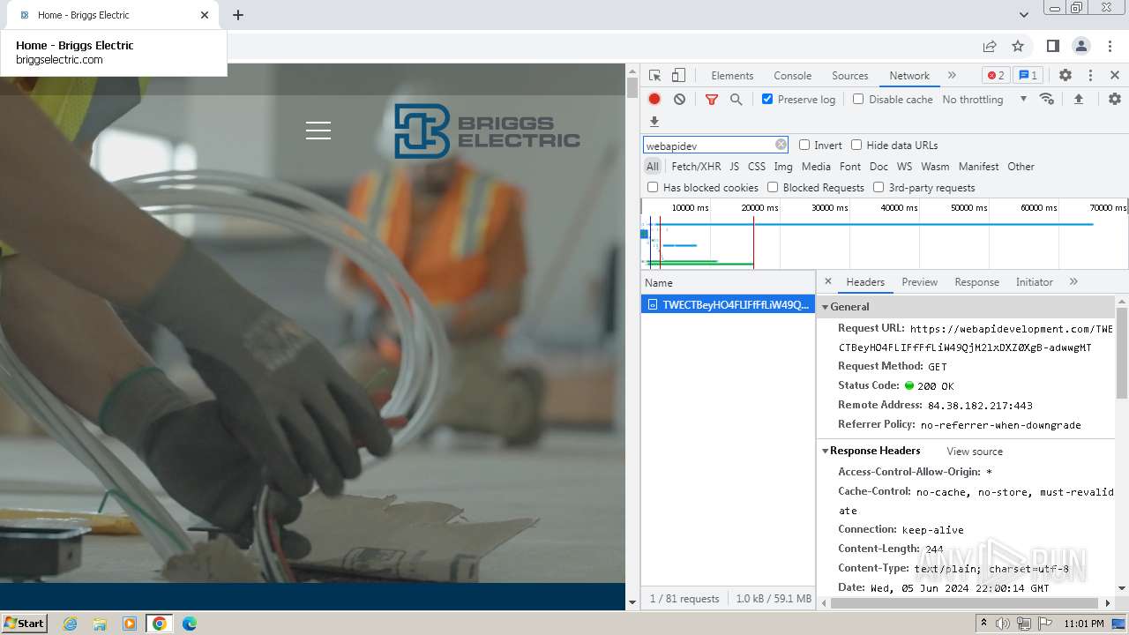Viewport: 1129px width, 635px height.
Task: Open DevTools more options menu
Action: (x=1090, y=76)
